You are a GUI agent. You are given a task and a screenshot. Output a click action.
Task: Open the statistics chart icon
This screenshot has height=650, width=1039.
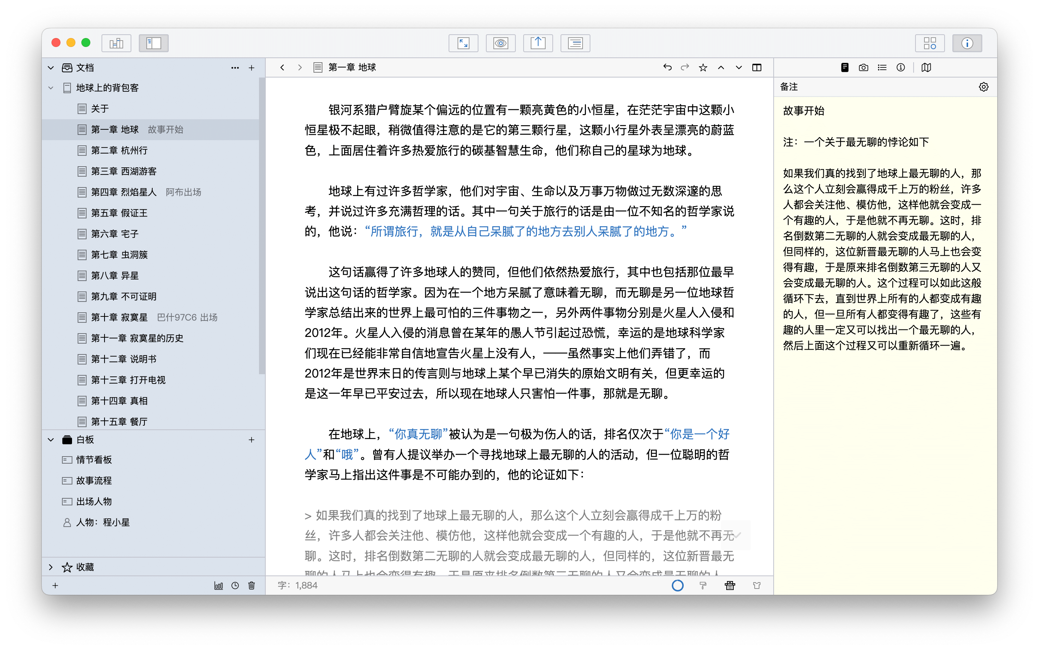219,585
